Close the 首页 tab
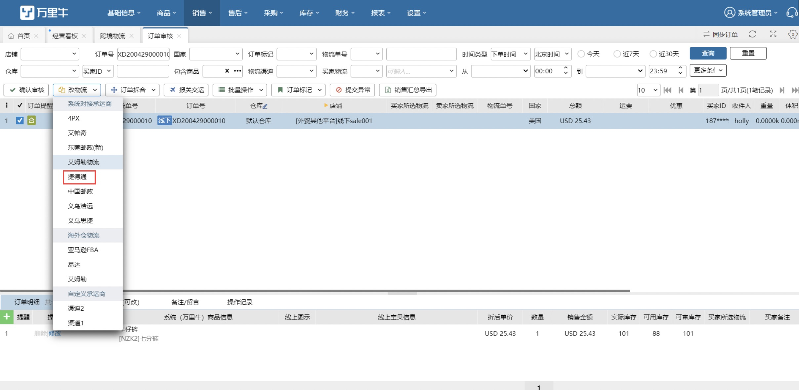 (36, 36)
